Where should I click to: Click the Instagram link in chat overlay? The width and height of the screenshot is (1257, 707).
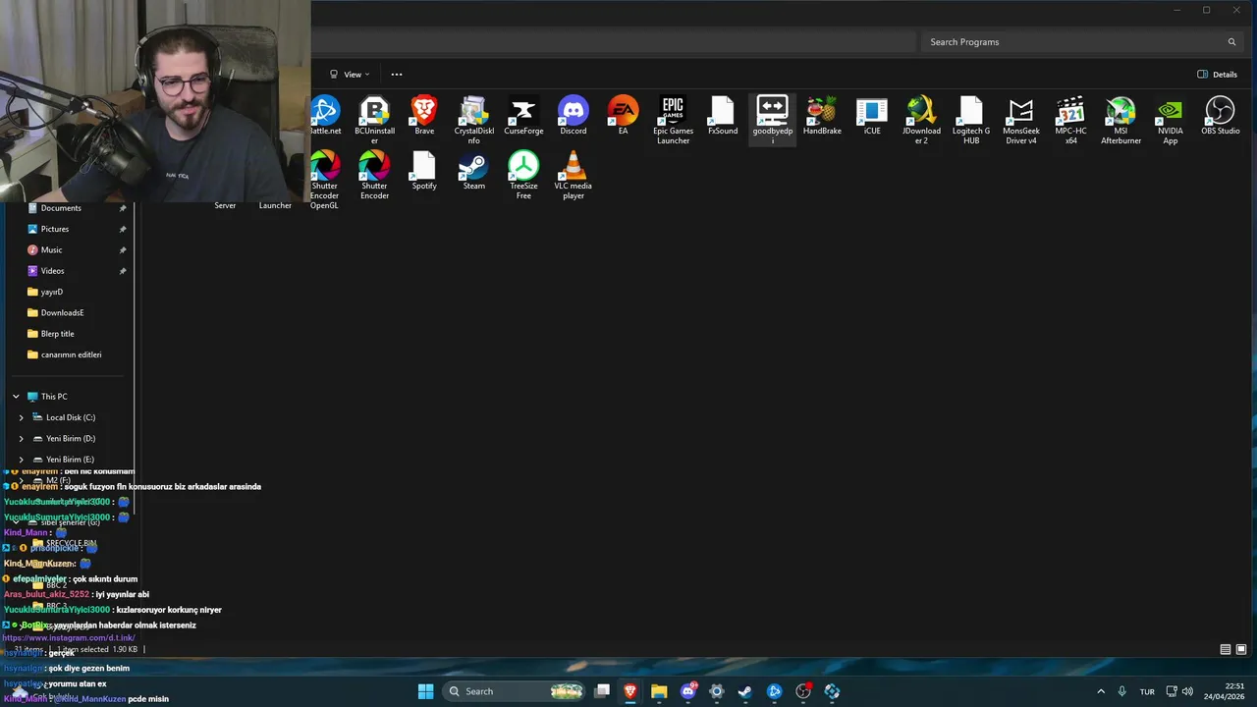[69, 638]
